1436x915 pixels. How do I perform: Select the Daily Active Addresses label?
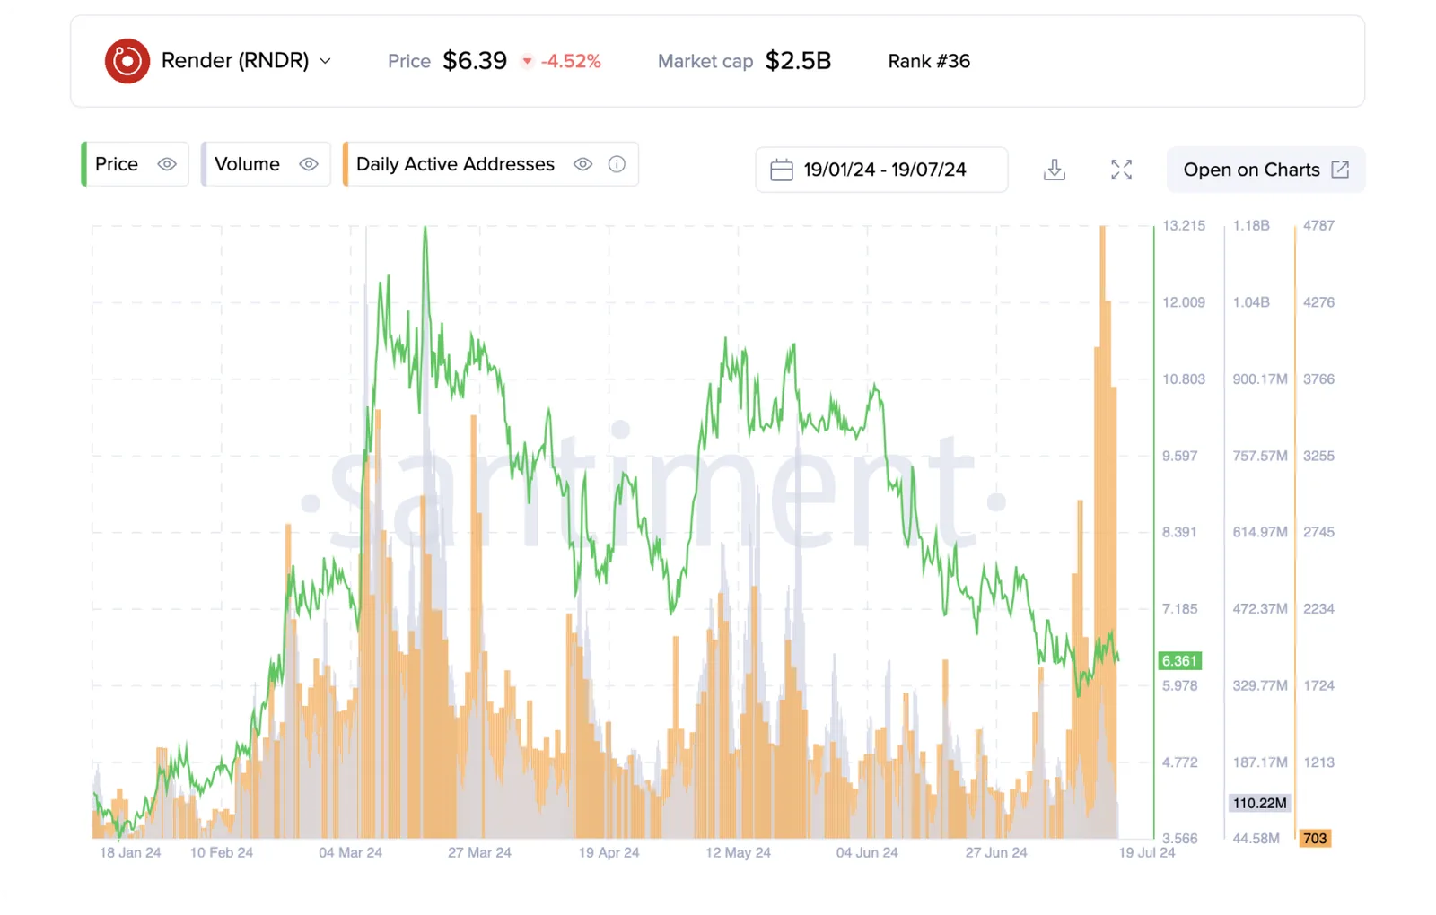point(455,164)
